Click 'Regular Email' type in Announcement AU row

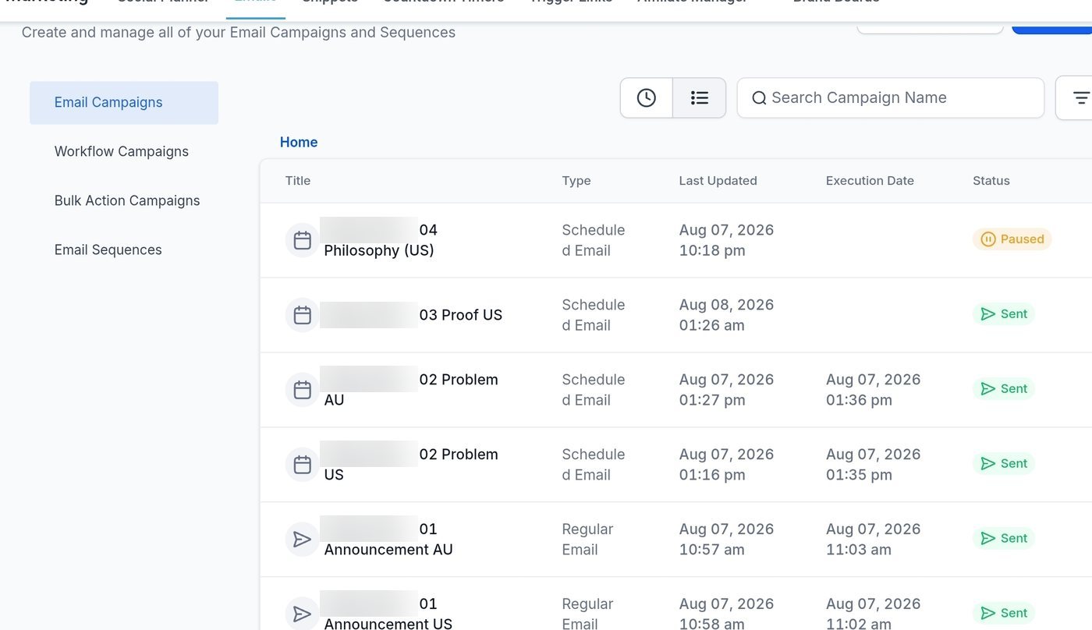coord(587,540)
